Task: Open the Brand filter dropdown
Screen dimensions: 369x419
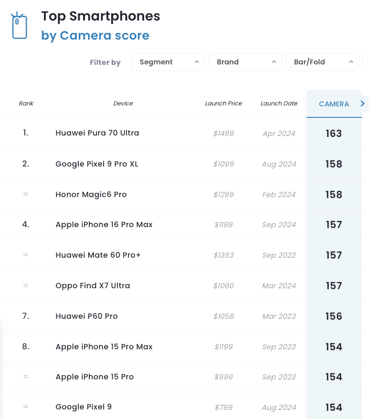Action: (x=245, y=62)
